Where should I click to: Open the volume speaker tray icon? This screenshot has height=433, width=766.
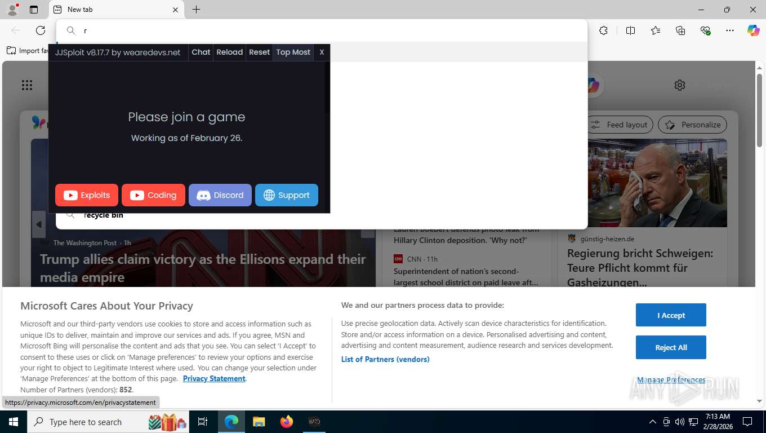click(x=679, y=422)
